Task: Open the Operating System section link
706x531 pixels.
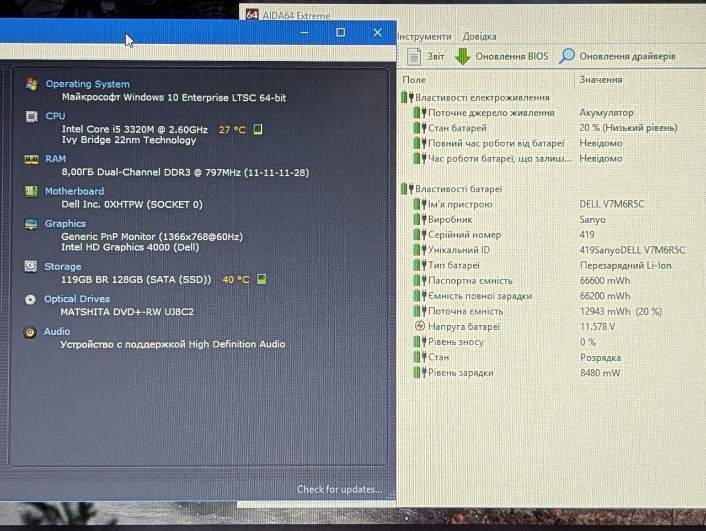Action: tap(88, 84)
